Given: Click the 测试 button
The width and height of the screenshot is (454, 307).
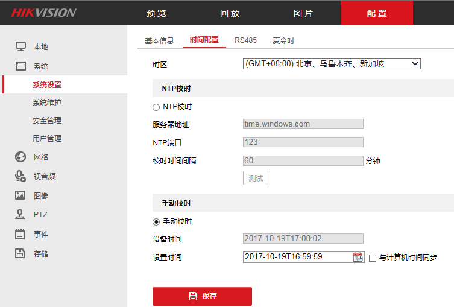Looking at the screenshot, I should click(256, 178).
